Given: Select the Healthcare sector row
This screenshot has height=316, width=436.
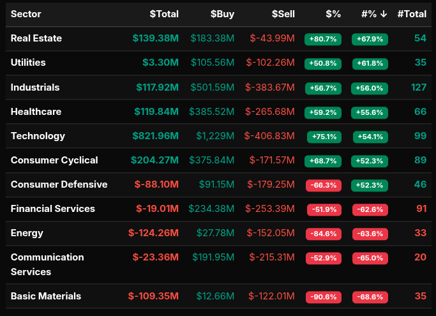Looking at the screenshot, I should click(36, 112).
